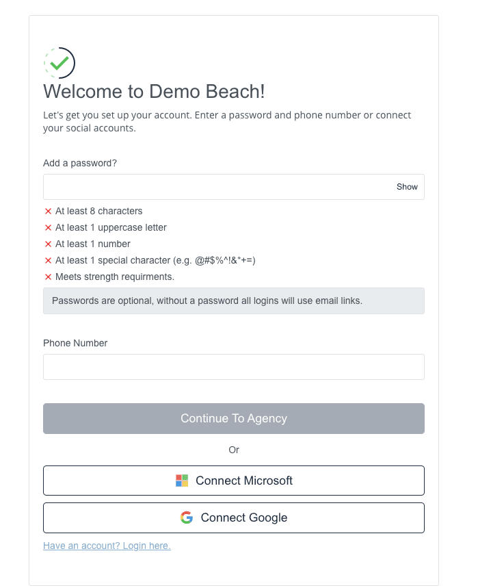478x588 pixels.
Task: Click the 'Welcome to Demo Beach!' heading
Action: (x=154, y=92)
